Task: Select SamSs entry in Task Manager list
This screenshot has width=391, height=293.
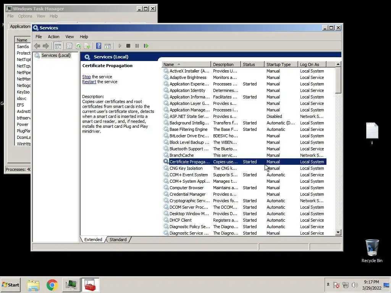Action: point(23,47)
